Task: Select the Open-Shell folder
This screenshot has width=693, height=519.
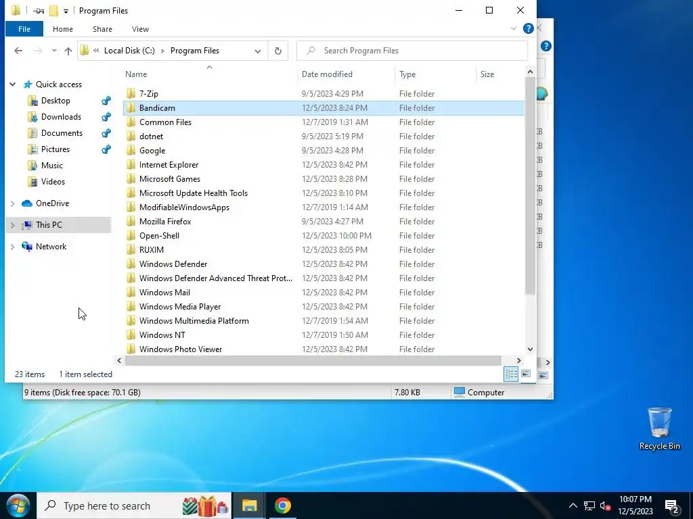Action: click(x=159, y=236)
